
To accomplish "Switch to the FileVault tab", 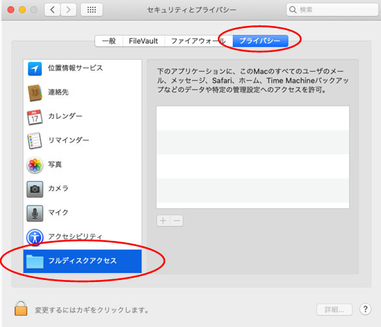I will pos(144,41).
